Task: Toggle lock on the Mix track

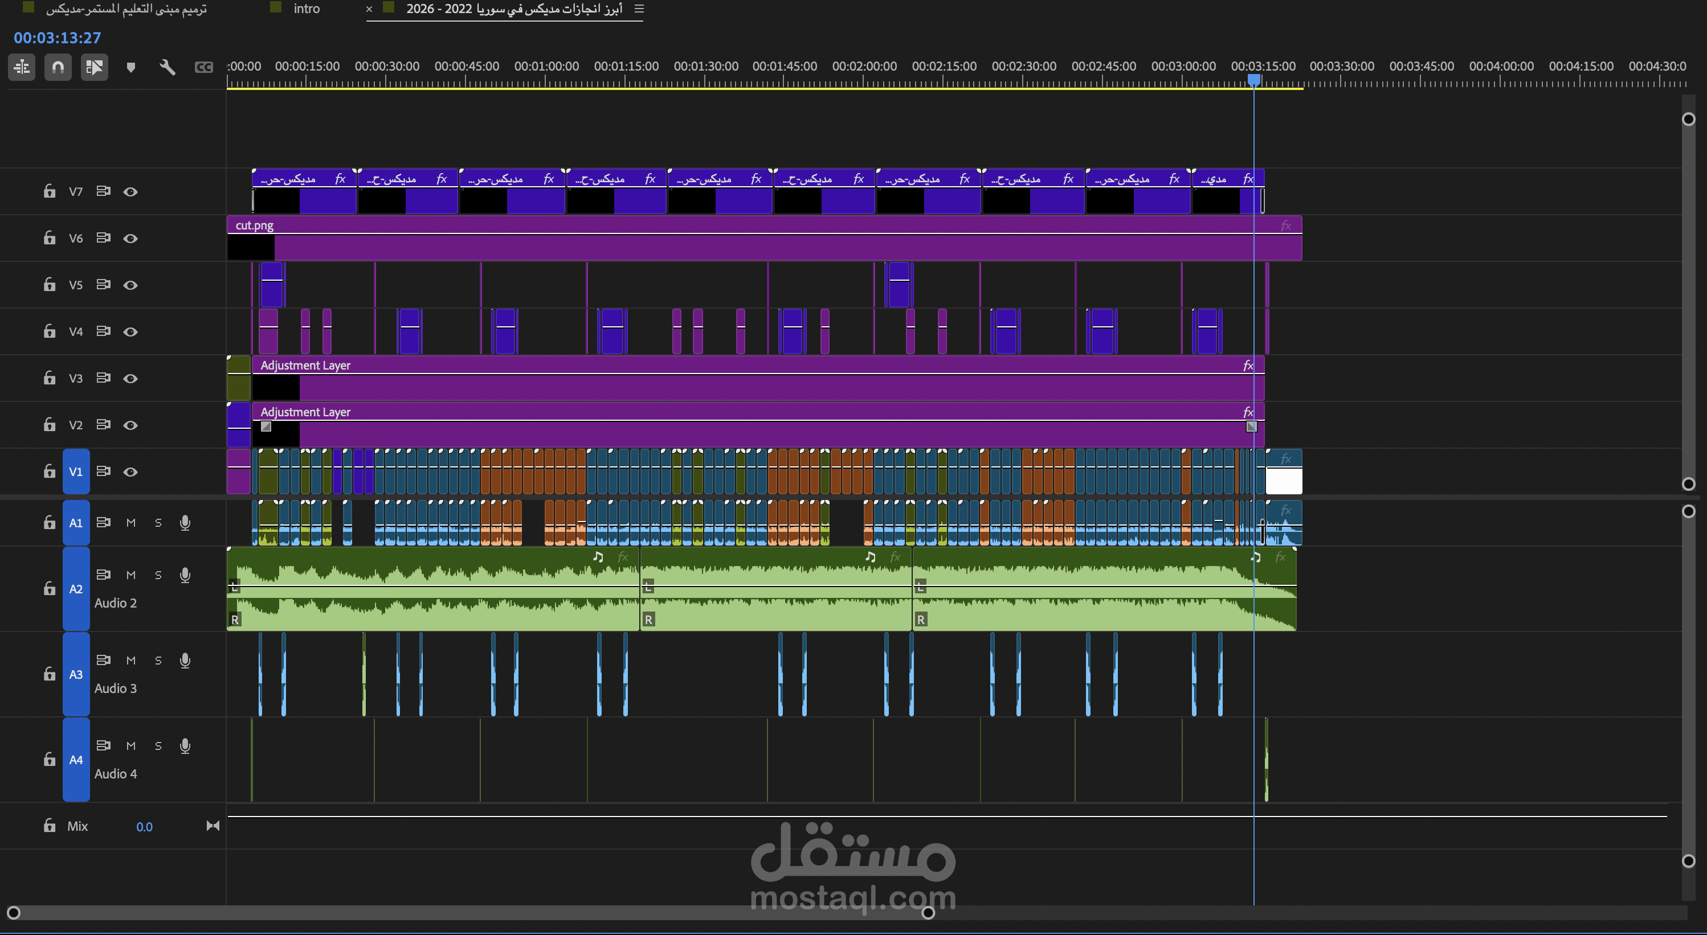Action: click(x=50, y=826)
